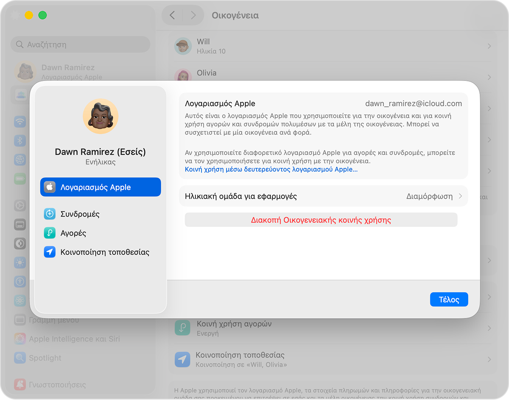The height and width of the screenshot is (400, 509).
Task: Open Γνωστοποιήσεις via the red bell icon
Action: [x=20, y=384]
